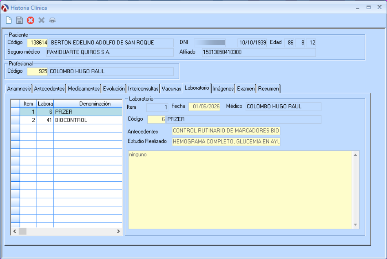Click the Médico field in Laboratorio panel
Image resolution: width=387 pixels, height=259 pixels.
pyautogui.click(x=283, y=107)
